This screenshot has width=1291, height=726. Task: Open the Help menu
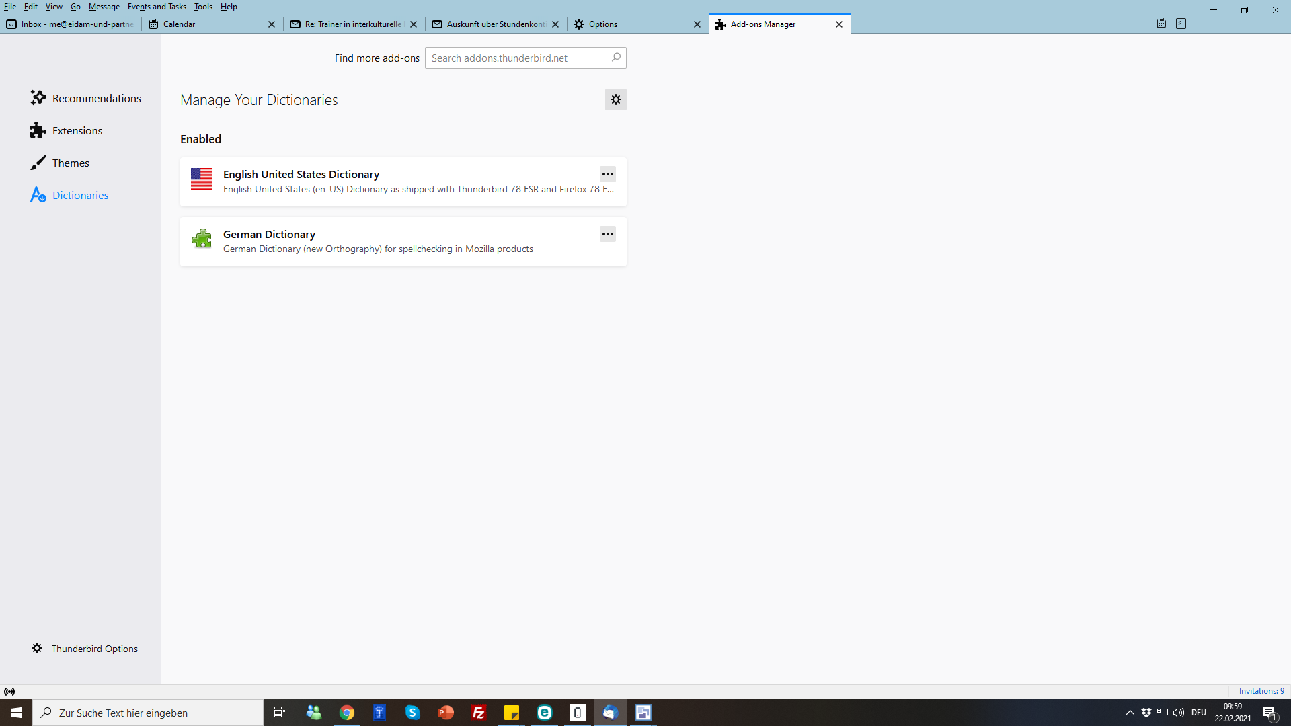pos(229,7)
